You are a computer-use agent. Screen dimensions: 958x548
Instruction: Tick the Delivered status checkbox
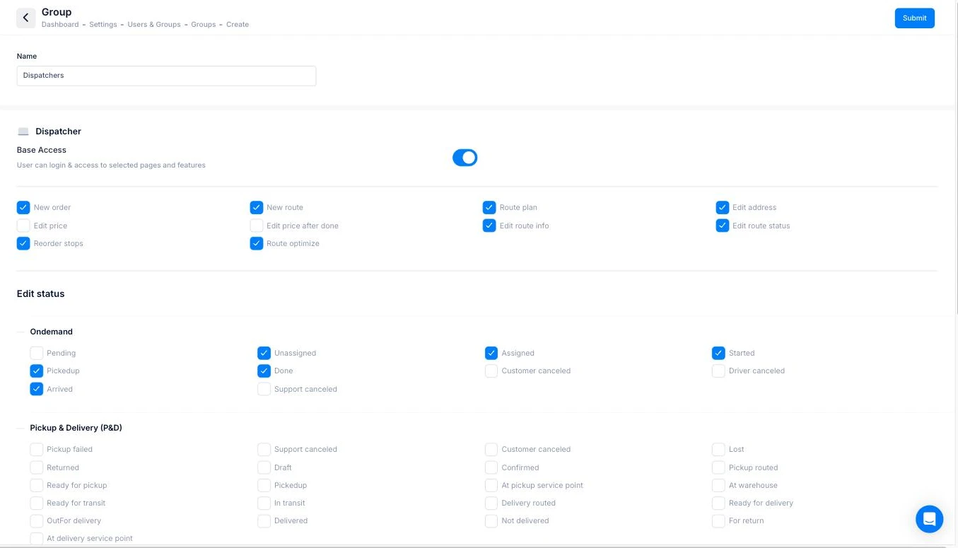[264, 520]
